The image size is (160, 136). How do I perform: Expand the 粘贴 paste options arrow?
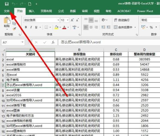(7, 29)
